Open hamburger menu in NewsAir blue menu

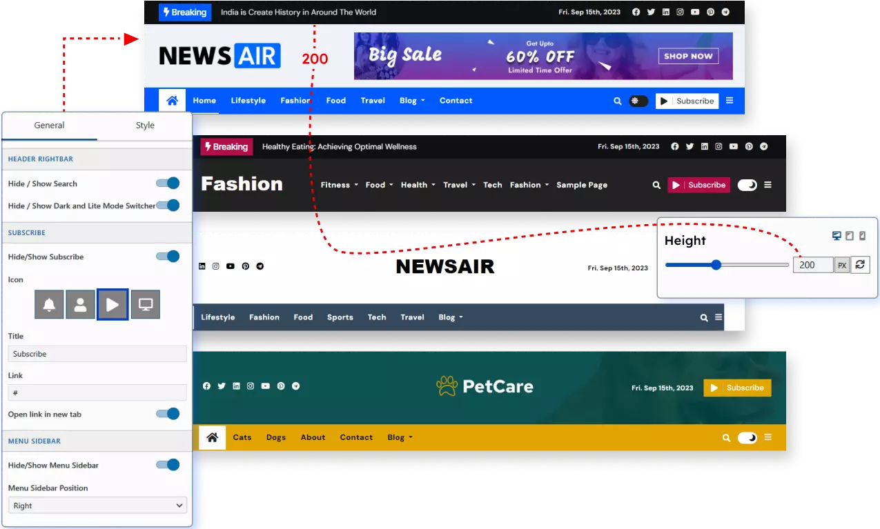(730, 101)
